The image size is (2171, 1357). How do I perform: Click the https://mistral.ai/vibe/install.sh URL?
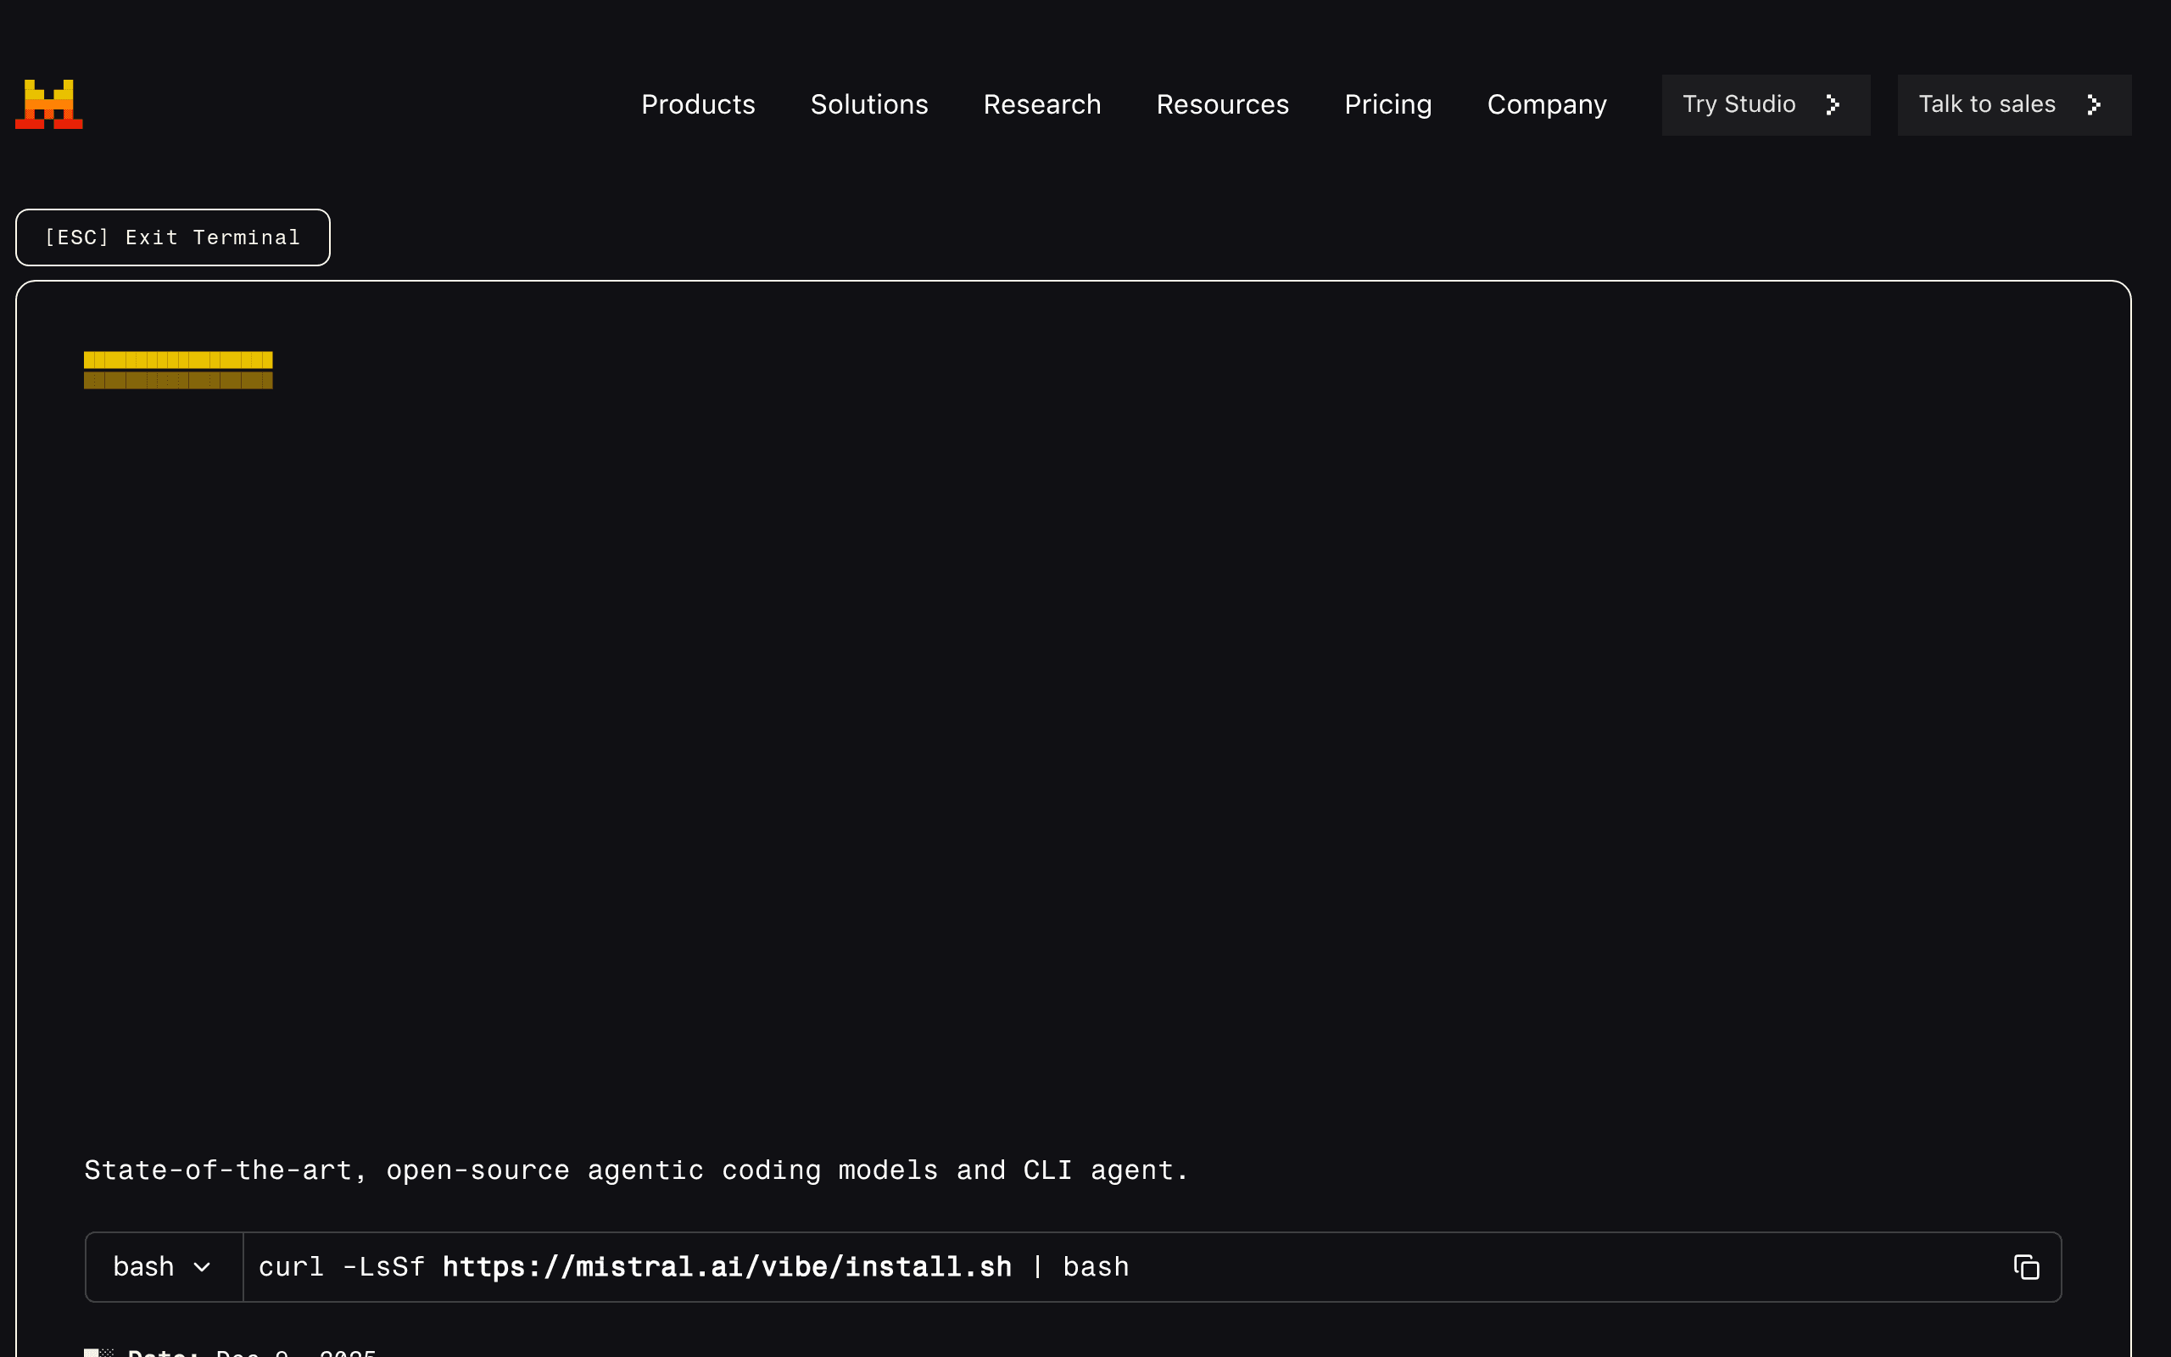pyautogui.click(x=727, y=1266)
